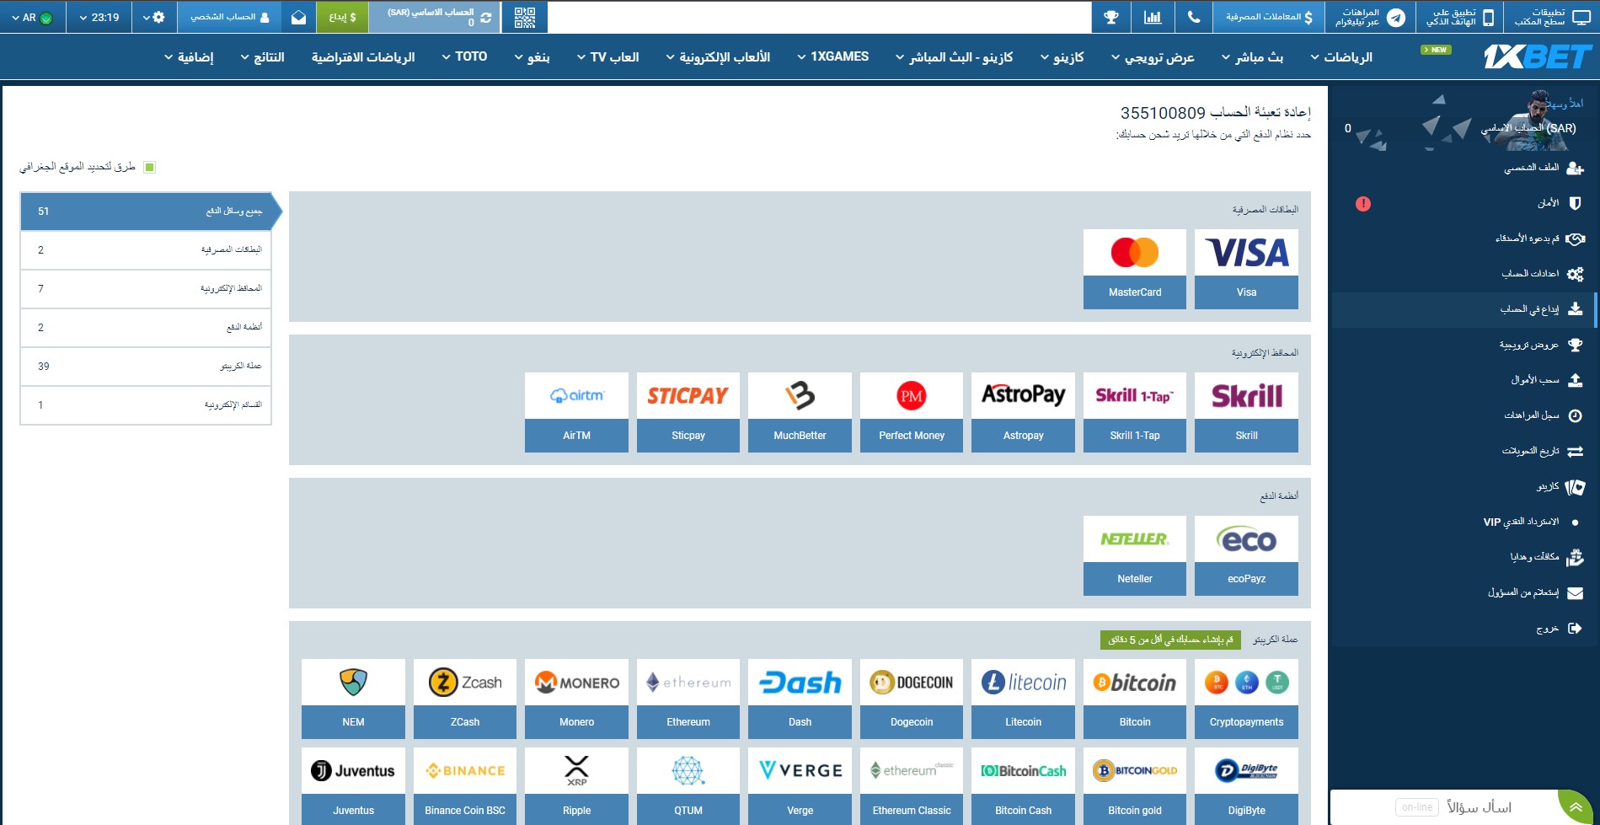Expand the sports (الرياضات) menu
Screen dimensions: 1600x825
pos(1341,56)
